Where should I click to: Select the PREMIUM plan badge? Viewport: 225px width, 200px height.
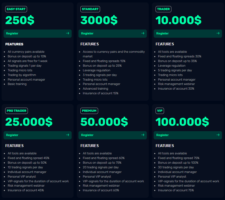[x=89, y=111]
